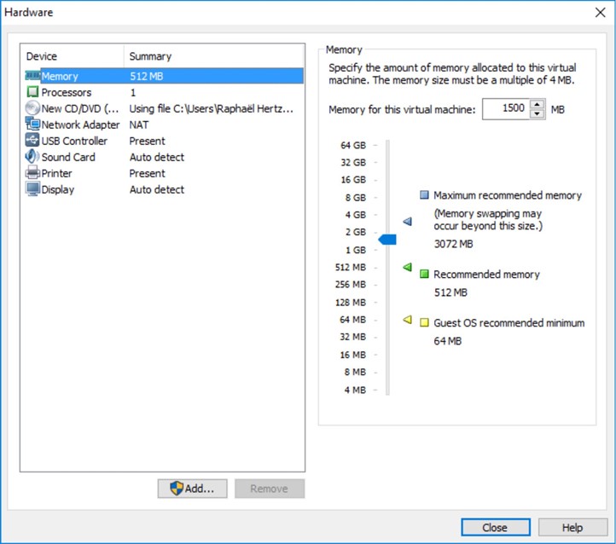Click the 256 MB slider scale label
Viewport: 616px width, 544px height.
click(351, 284)
